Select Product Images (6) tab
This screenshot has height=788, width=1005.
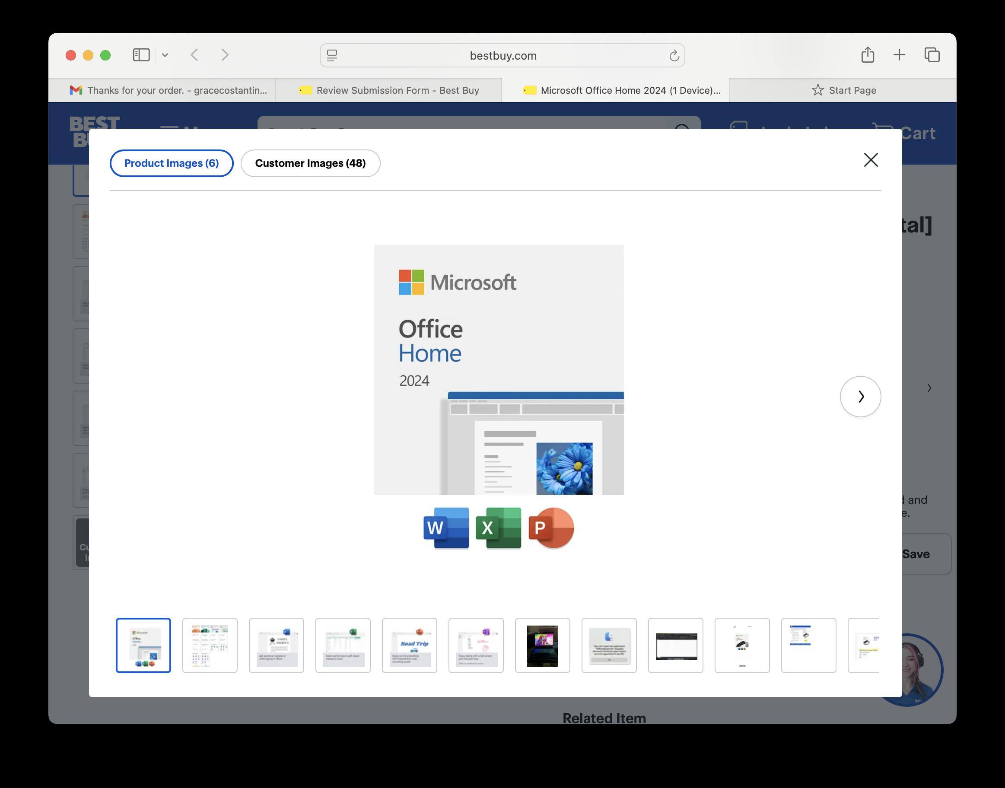pyautogui.click(x=171, y=163)
